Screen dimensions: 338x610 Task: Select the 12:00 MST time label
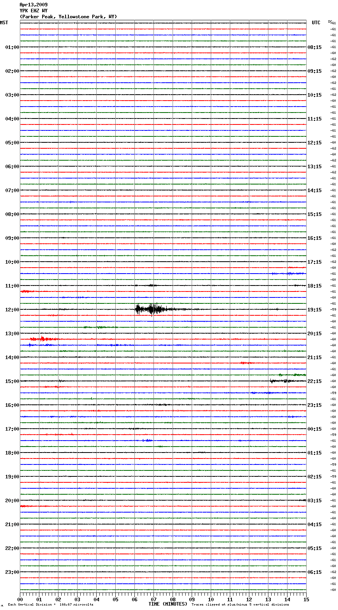(12, 310)
